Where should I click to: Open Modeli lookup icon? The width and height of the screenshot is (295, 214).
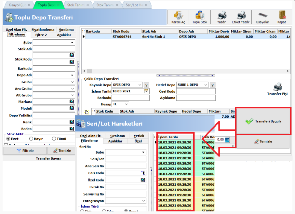click(72, 108)
